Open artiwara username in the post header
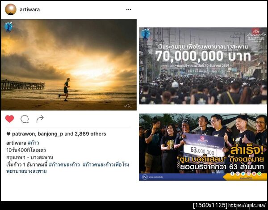The width and height of the screenshot is (268, 210). click(x=29, y=9)
